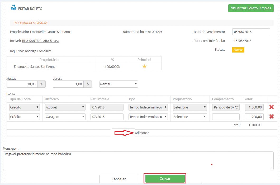Click the Gravar button
This screenshot has height=185, width=280.
(165, 179)
